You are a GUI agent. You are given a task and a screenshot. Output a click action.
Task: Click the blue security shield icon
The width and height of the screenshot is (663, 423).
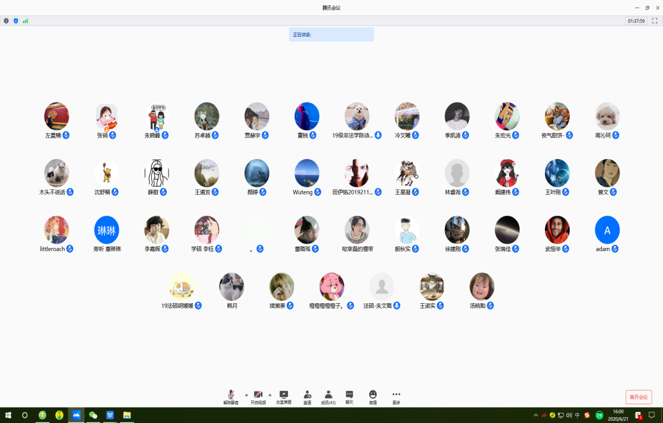[16, 21]
